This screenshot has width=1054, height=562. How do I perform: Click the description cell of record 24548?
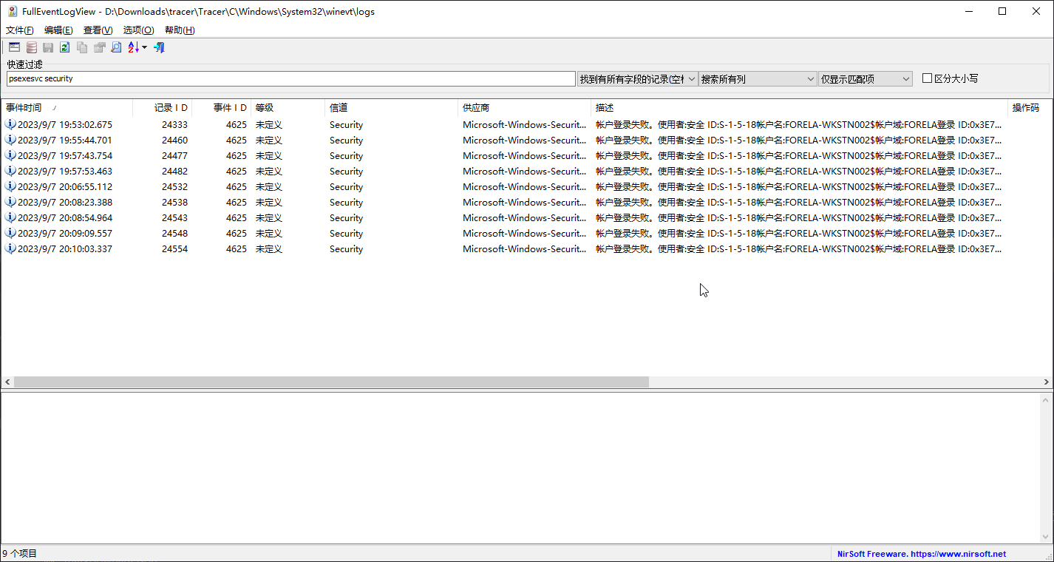click(x=799, y=233)
